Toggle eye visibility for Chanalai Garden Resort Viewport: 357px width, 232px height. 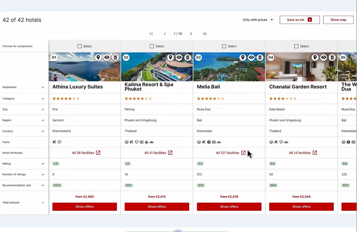(324, 57)
